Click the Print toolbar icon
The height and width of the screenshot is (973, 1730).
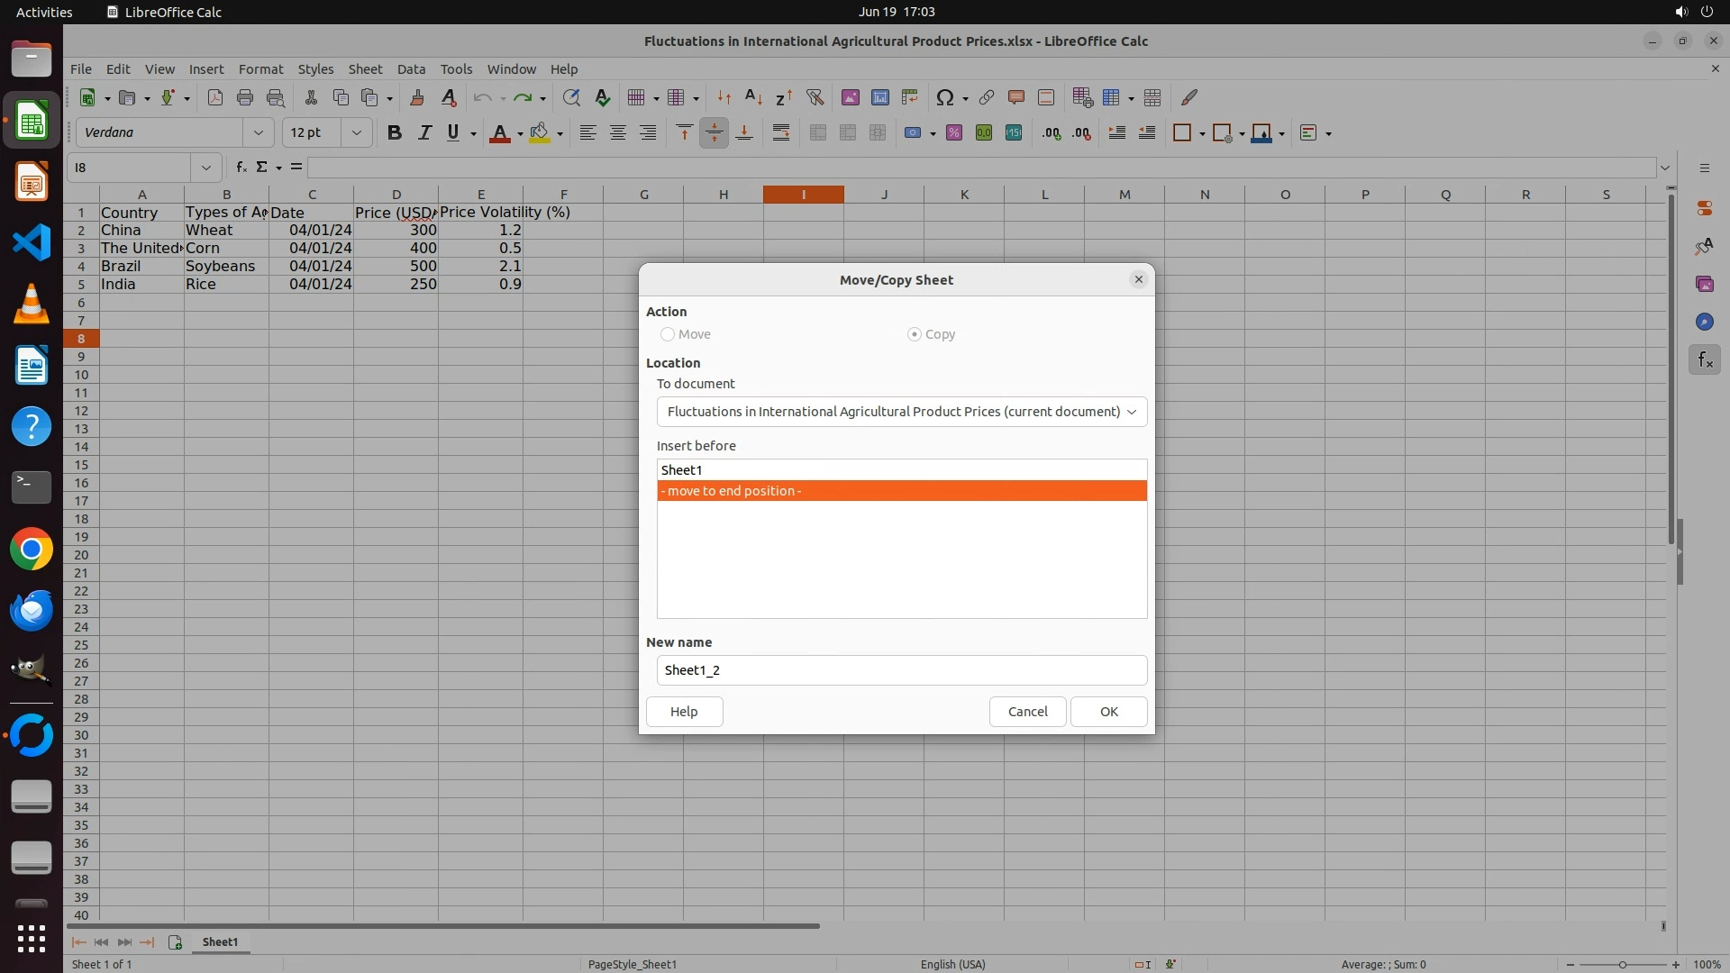tap(245, 97)
